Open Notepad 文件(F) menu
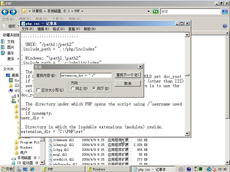 click(x=28, y=29)
